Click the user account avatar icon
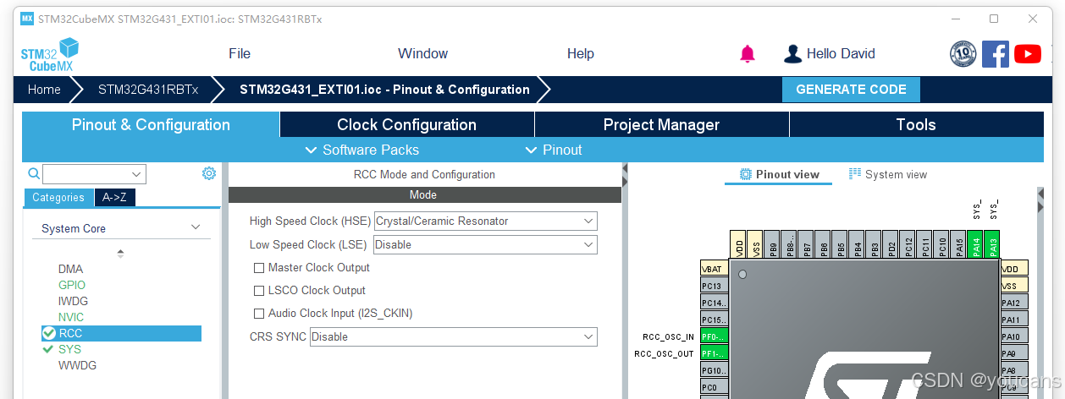This screenshot has height=399, width=1065. point(792,54)
